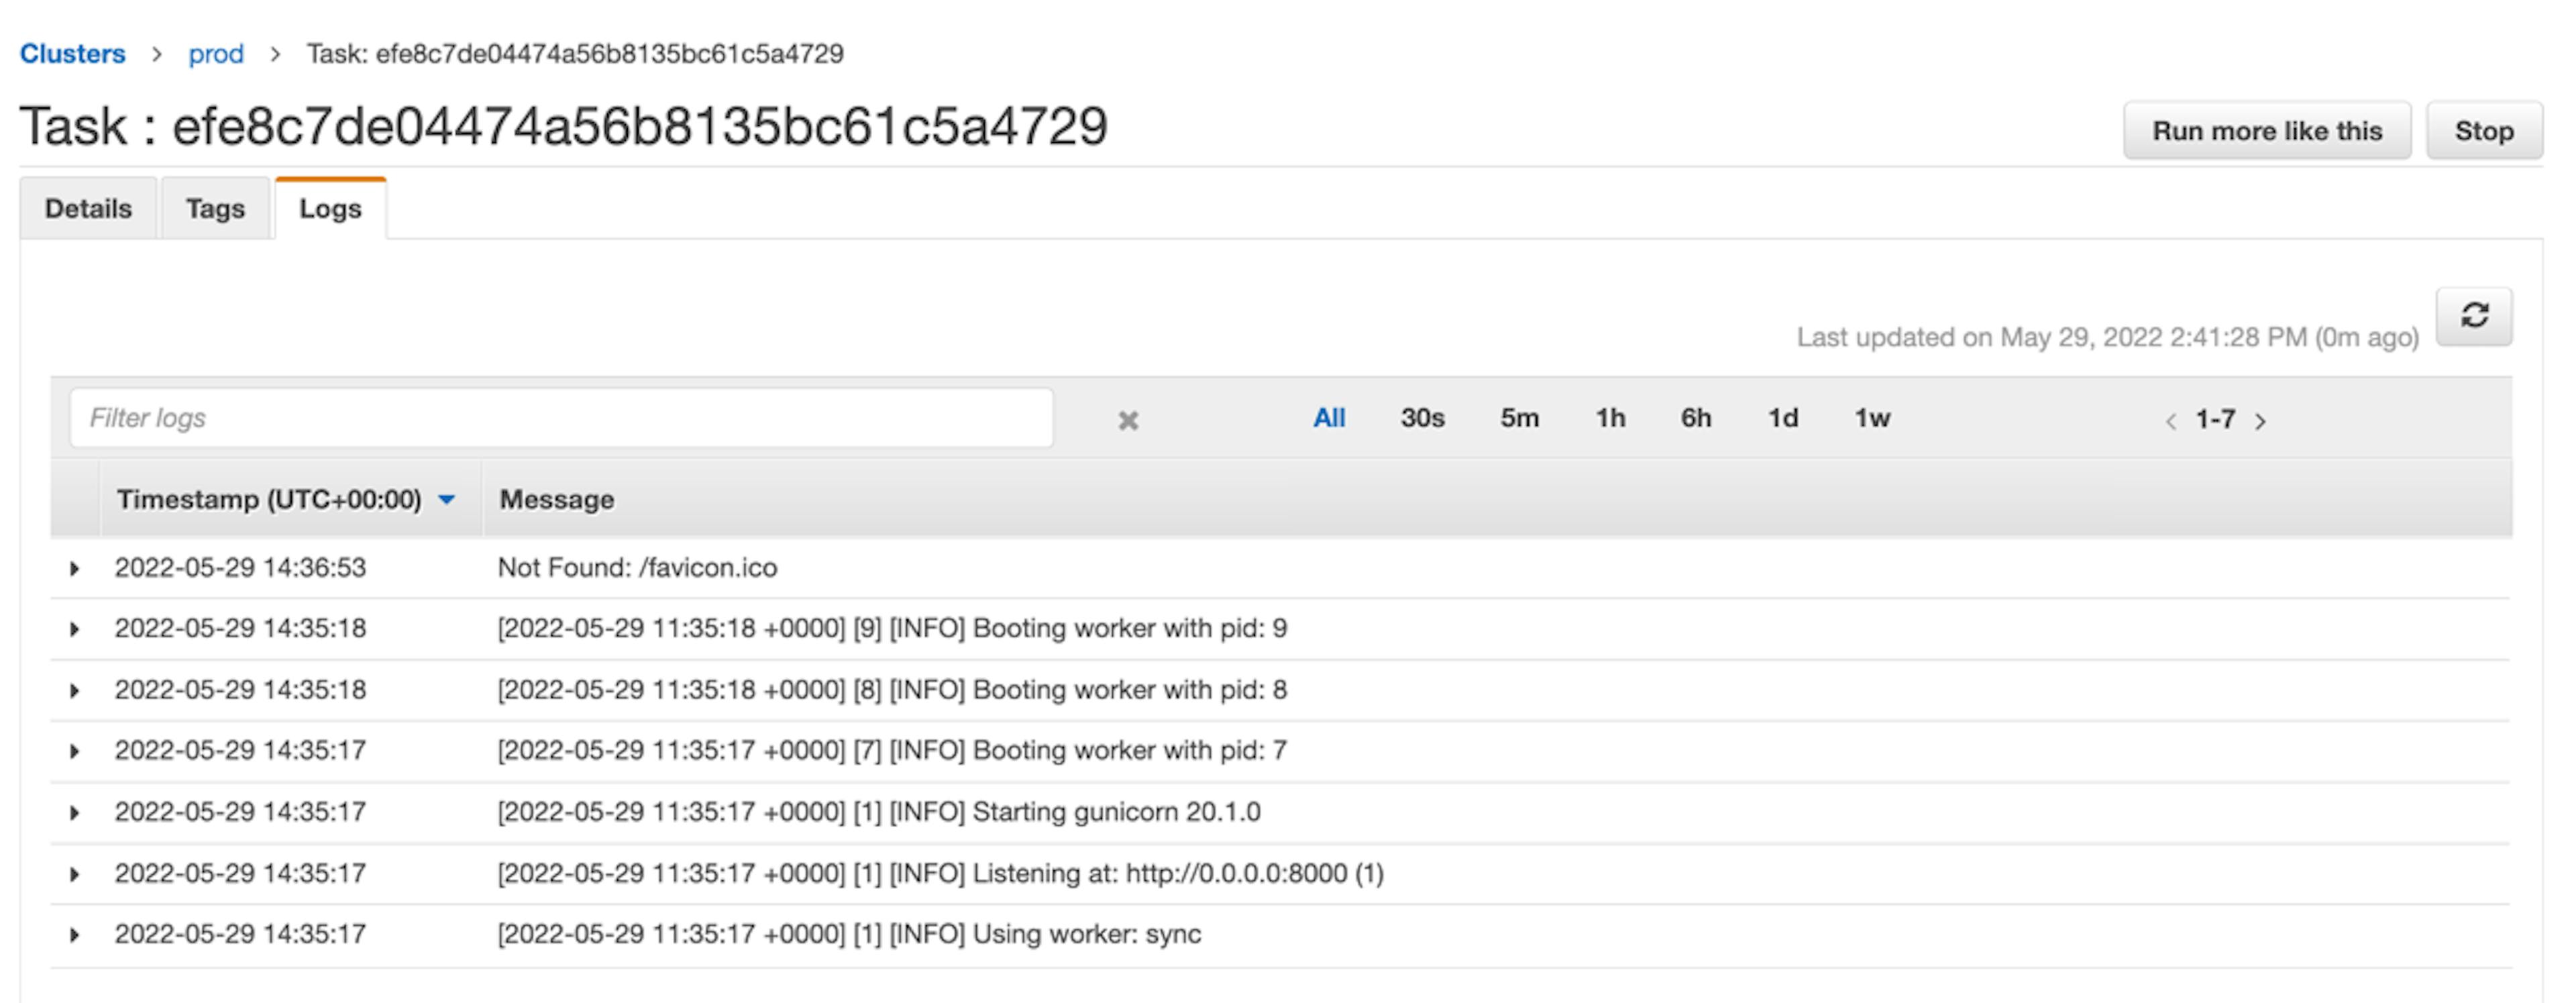Click Run more like this button
Viewport: 2576px width, 1003px height.
(x=2266, y=131)
